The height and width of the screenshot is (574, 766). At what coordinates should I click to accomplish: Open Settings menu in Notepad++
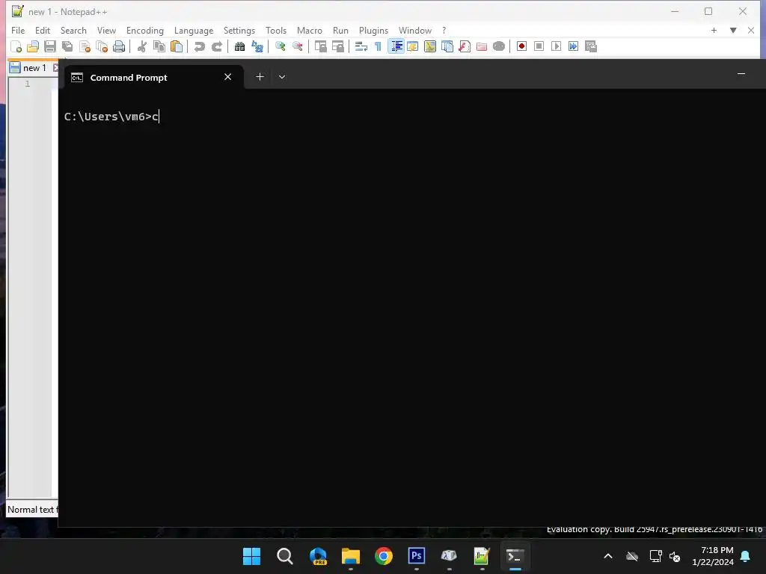(239, 30)
